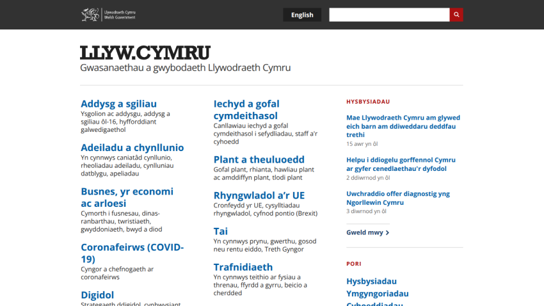Click description 'Gofal plant, rhianta, hawliau plant'
Image resolution: width=544 pixels, height=306 pixels.
[x=264, y=173]
